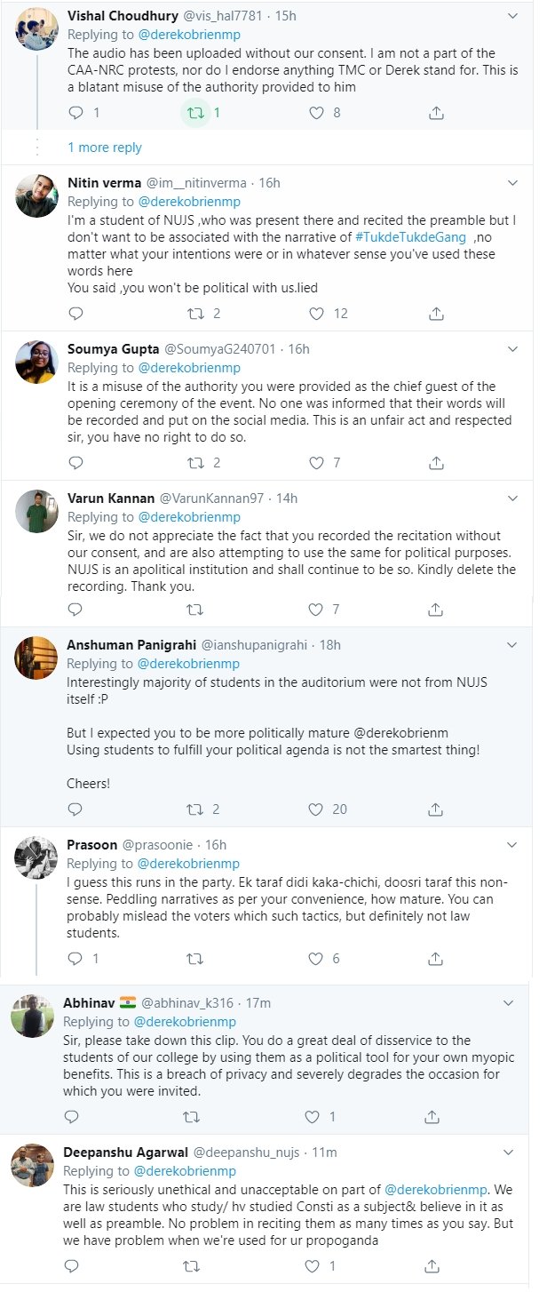This screenshot has width=547, height=1292.
Task: Share Anshuman Panigrahi's tweet
Action: [x=436, y=809]
